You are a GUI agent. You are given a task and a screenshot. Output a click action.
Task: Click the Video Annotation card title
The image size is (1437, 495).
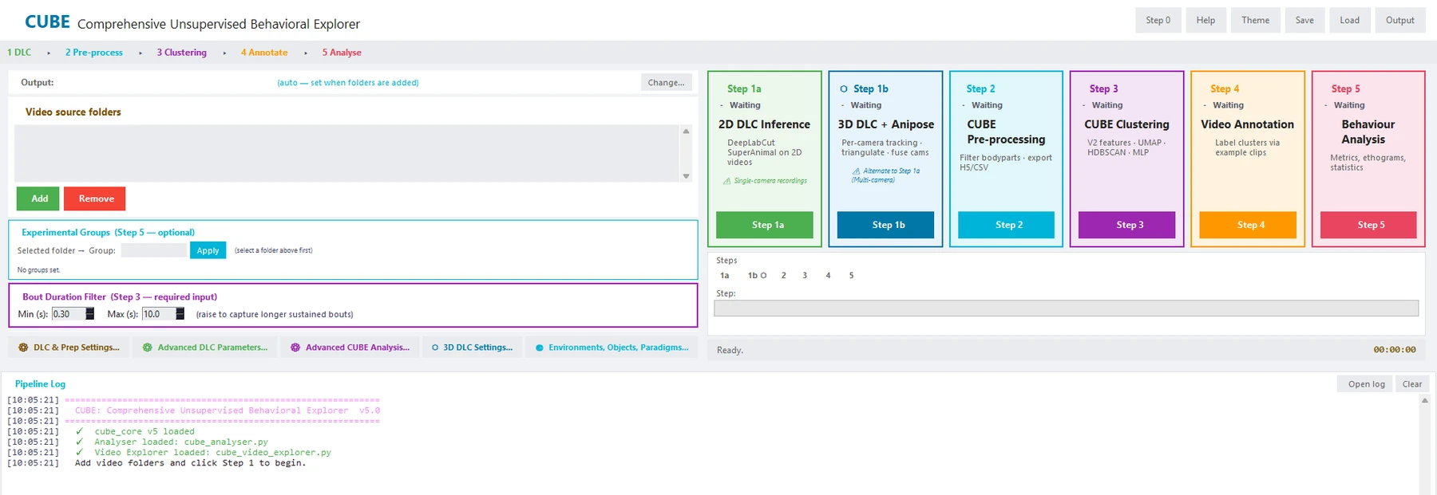1247,124
